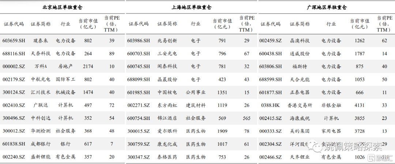This screenshot has height=164, width=395.
Task: Select the 爱尔眼科 security name
Action: [x=167, y=131]
